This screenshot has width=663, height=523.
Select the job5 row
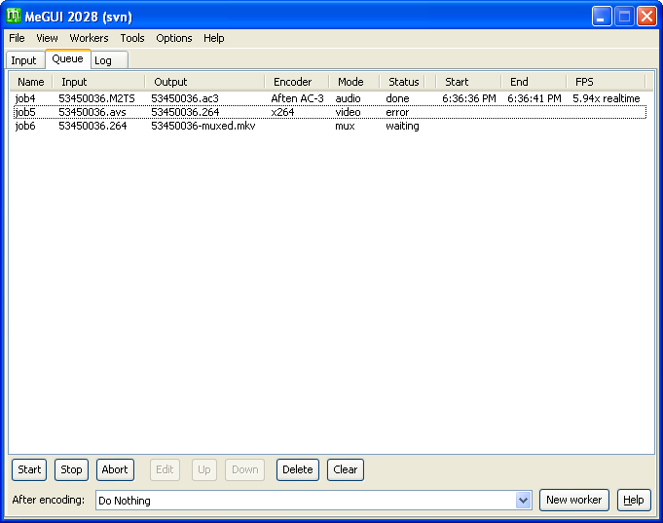click(328, 112)
